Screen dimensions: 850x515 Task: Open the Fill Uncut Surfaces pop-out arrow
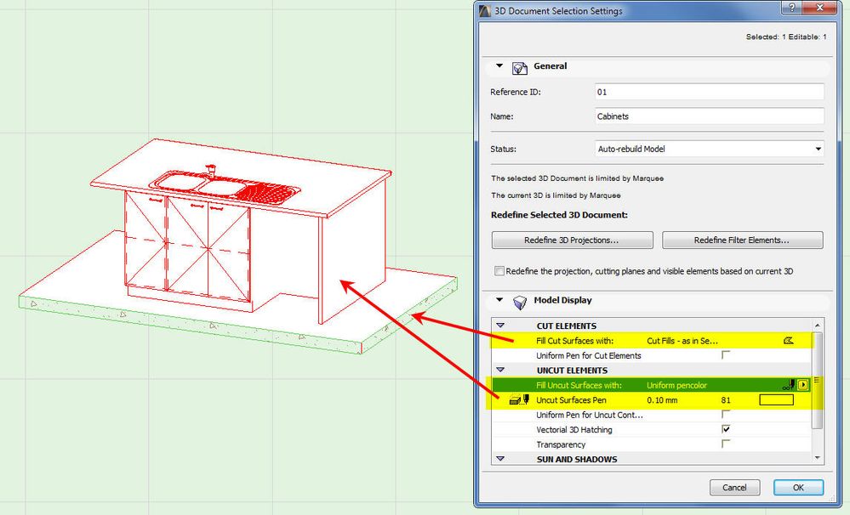[805, 385]
